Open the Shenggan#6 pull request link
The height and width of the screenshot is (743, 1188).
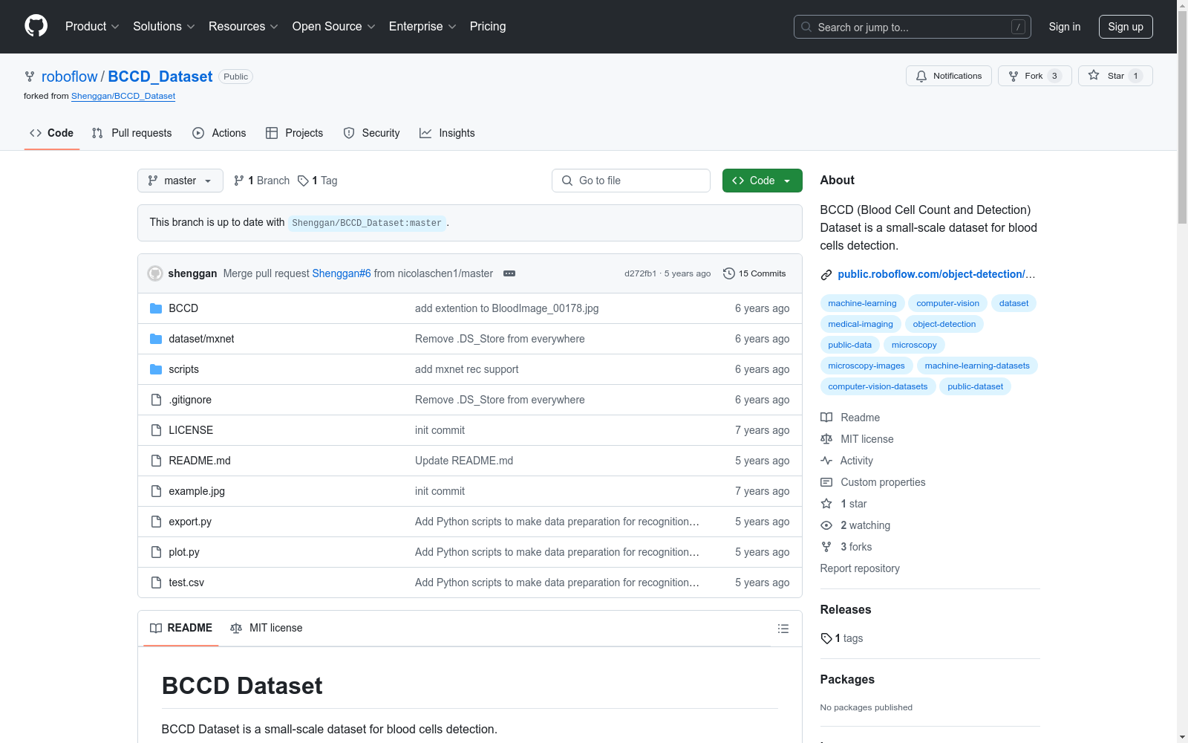pyautogui.click(x=342, y=273)
